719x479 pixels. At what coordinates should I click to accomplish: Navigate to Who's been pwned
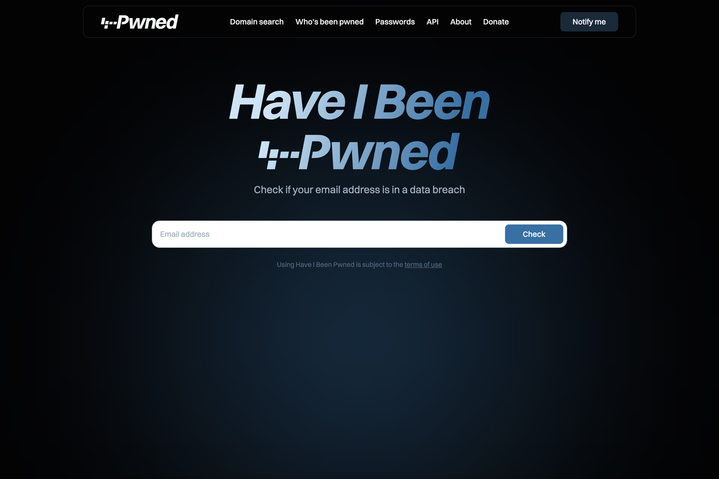click(329, 22)
